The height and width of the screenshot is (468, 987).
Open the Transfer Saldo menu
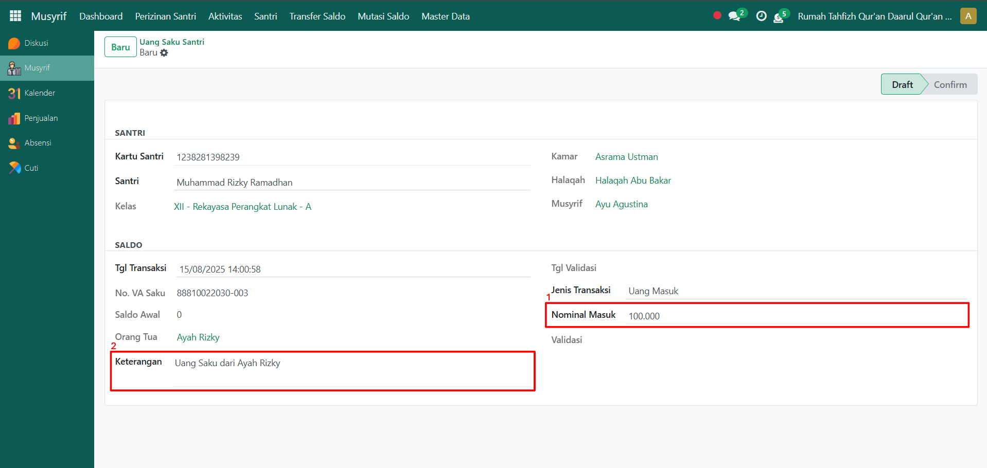(317, 16)
